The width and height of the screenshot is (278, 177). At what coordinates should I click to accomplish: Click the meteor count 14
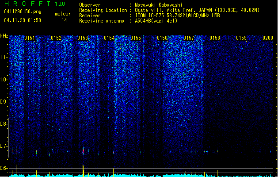pos(65,20)
